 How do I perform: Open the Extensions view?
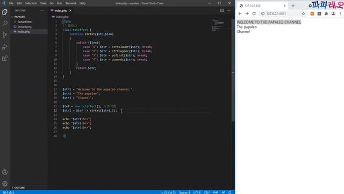click(x=5, y=58)
